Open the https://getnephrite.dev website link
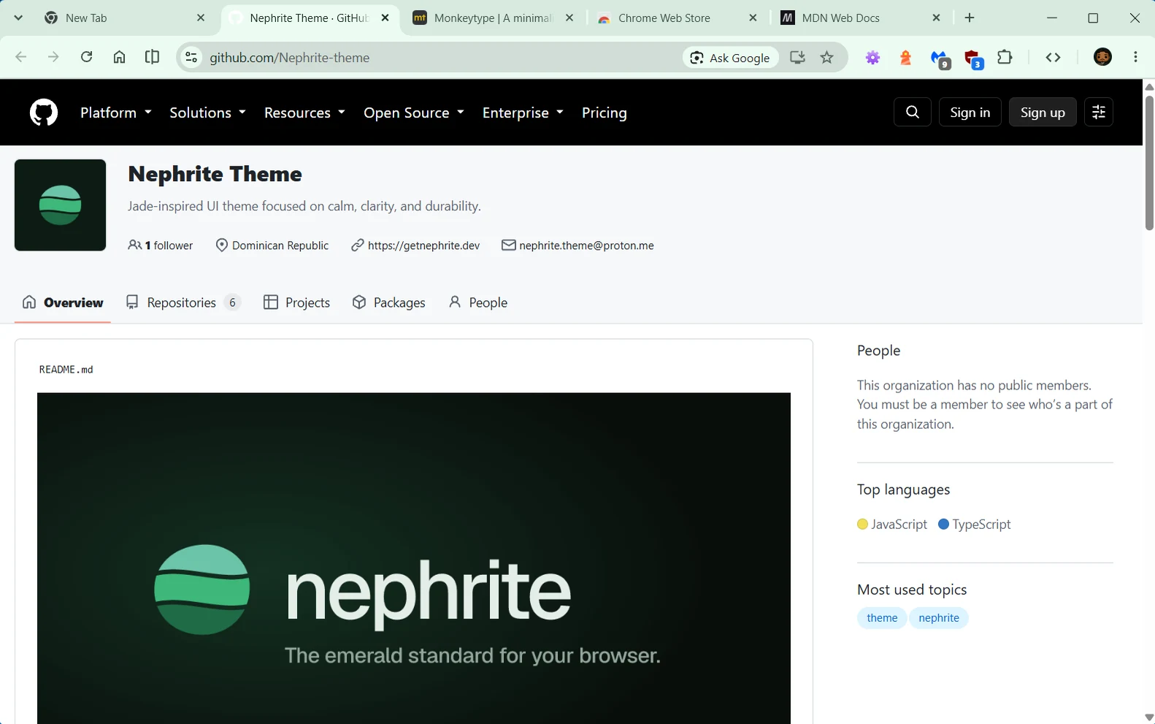This screenshot has width=1155, height=724. [x=423, y=245]
